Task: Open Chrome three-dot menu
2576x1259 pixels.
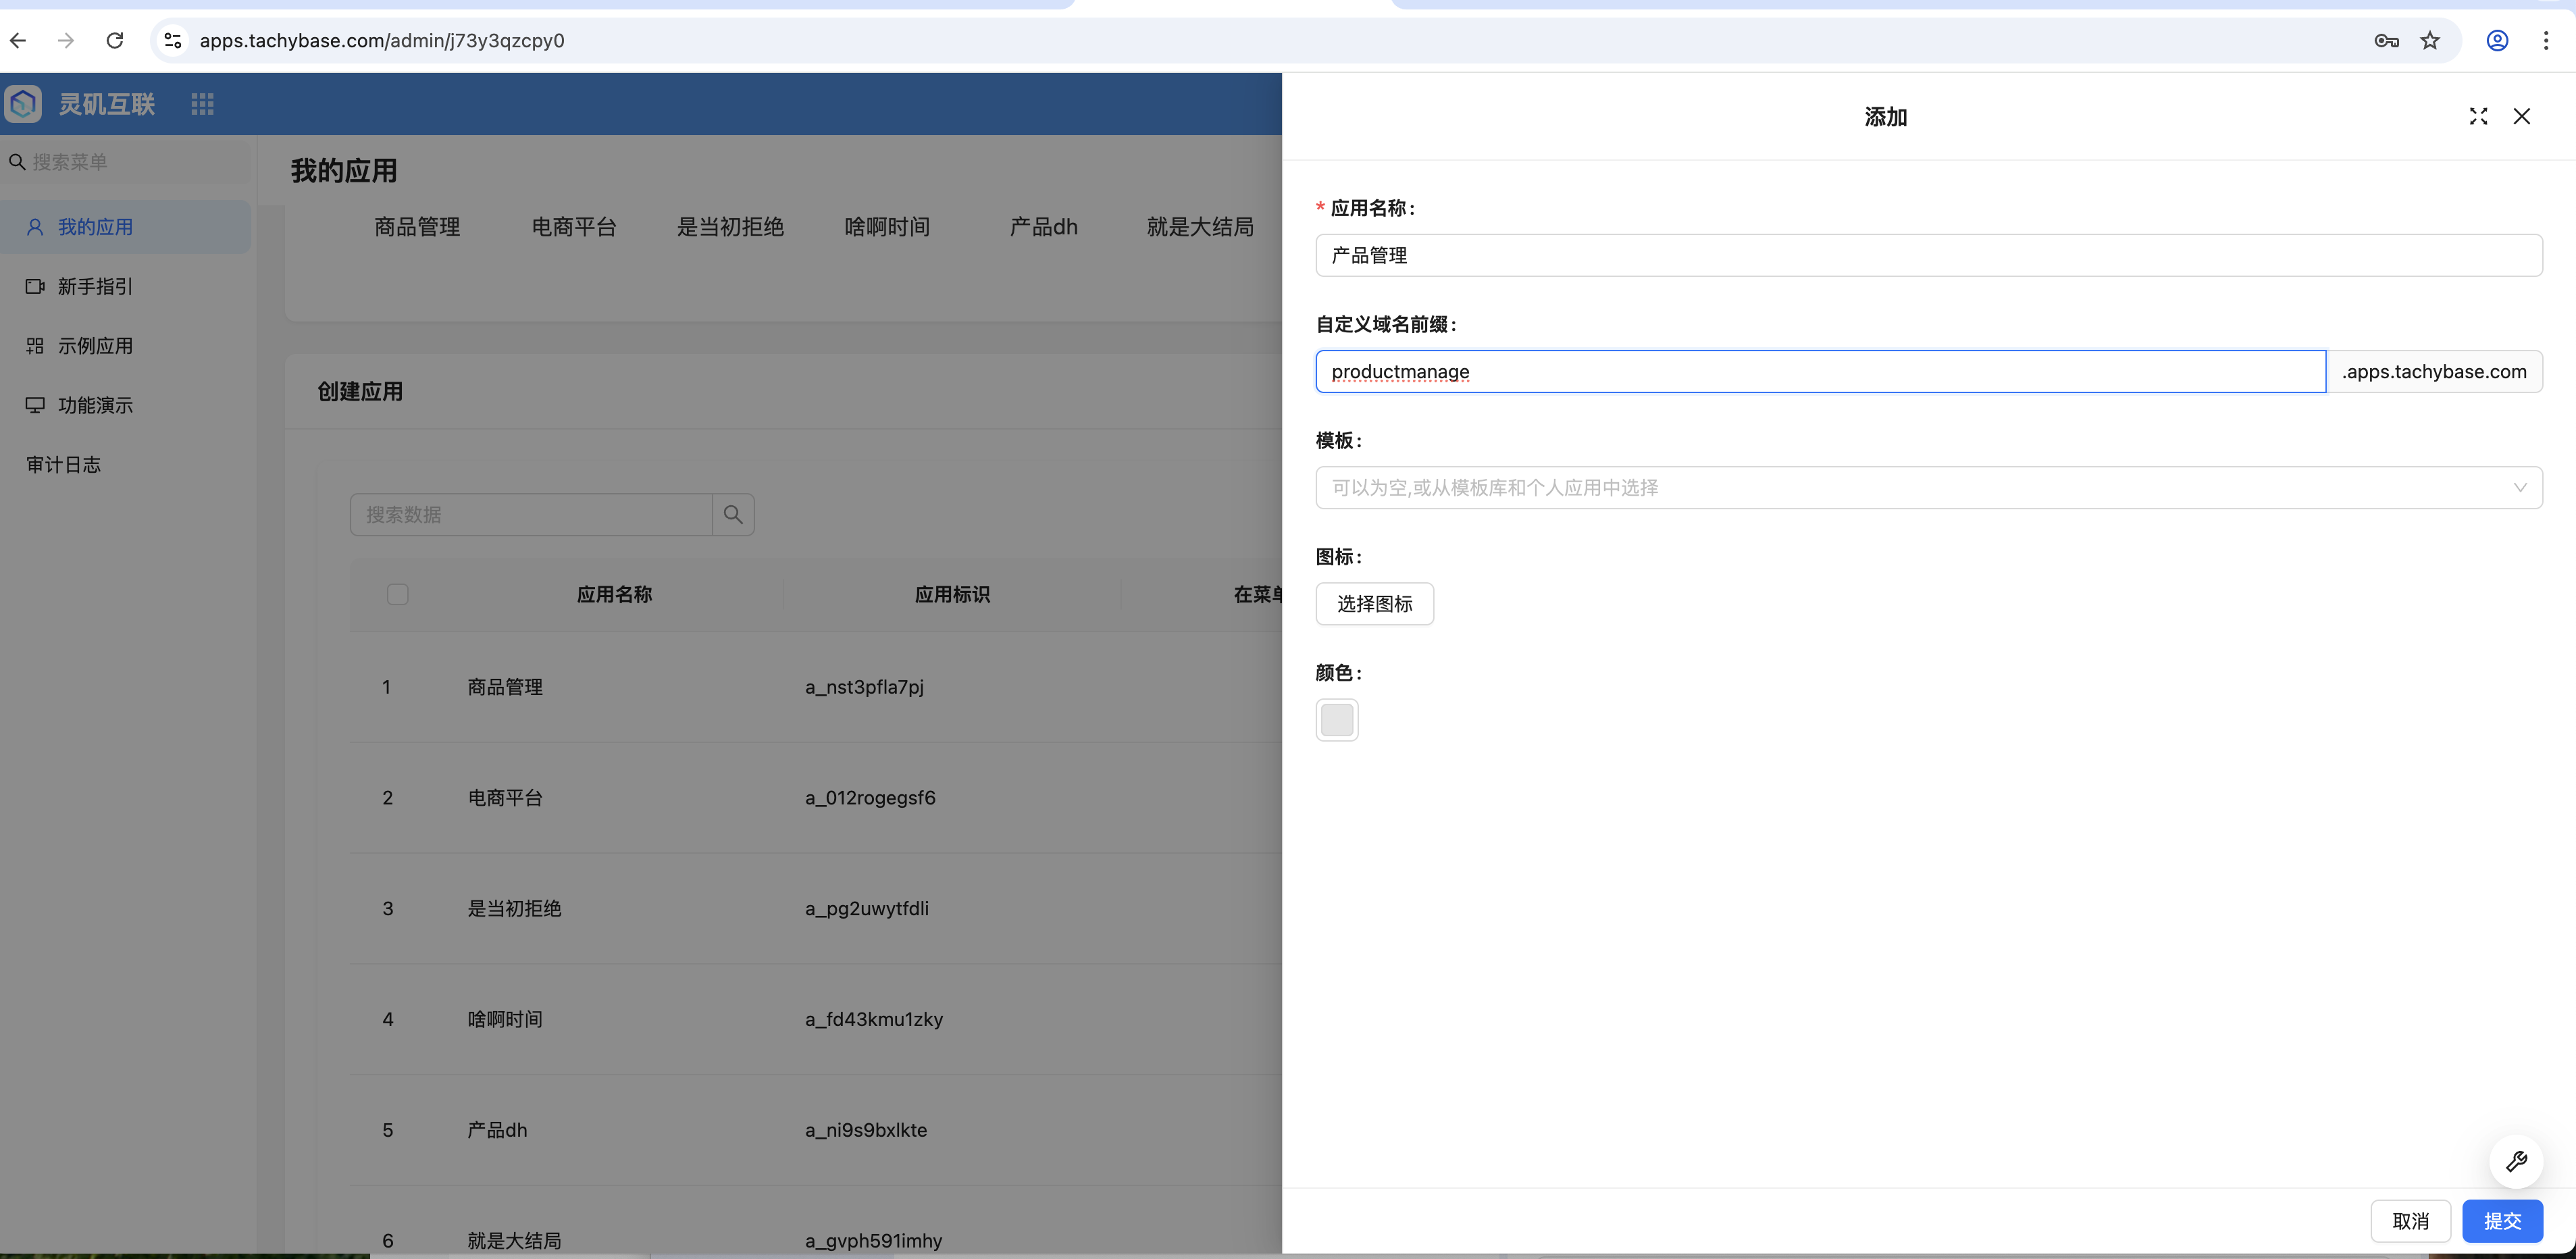Action: tap(2545, 41)
